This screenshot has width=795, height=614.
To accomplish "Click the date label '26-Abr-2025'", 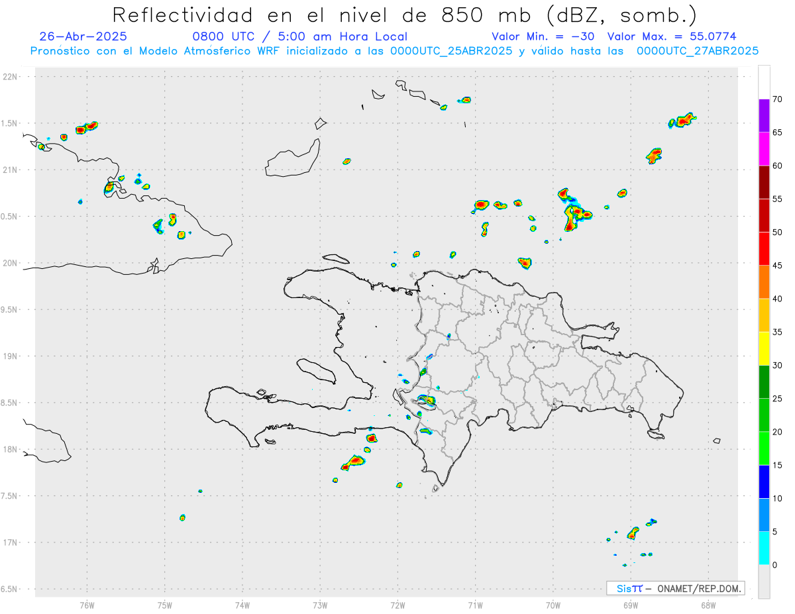I will pos(83,36).
